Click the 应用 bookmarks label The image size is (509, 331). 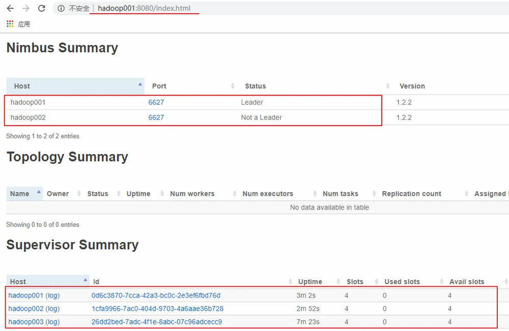[24, 24]
